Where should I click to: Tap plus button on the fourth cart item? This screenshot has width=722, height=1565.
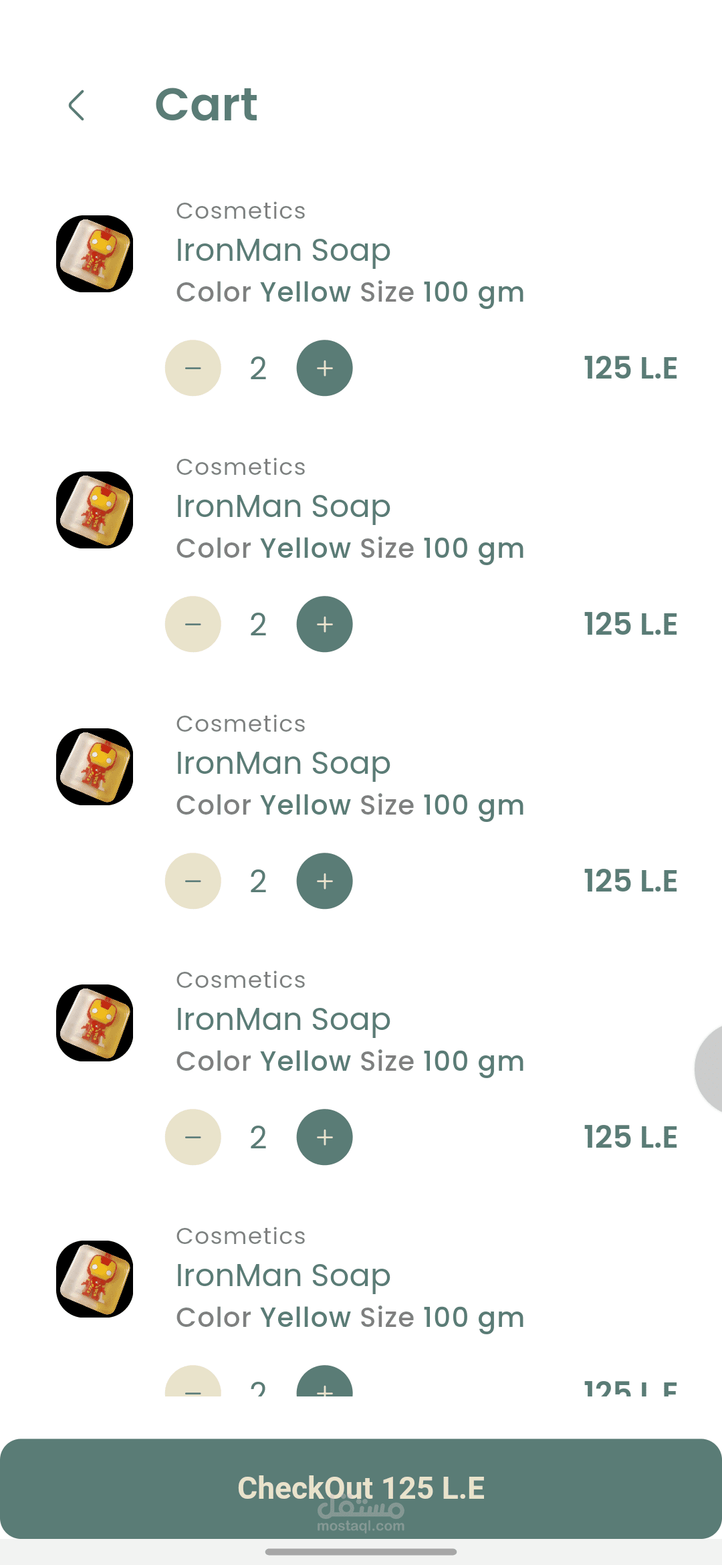(x=325, y=1138)
